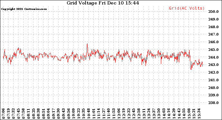Select the 241.0 y-axis label
Viewport: 222px width, 120px height.
pyautogui.click(x=213, y=80)
